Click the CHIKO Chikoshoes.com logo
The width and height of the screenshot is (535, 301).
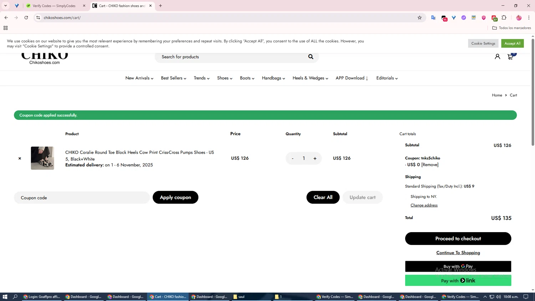coord(44,59)
